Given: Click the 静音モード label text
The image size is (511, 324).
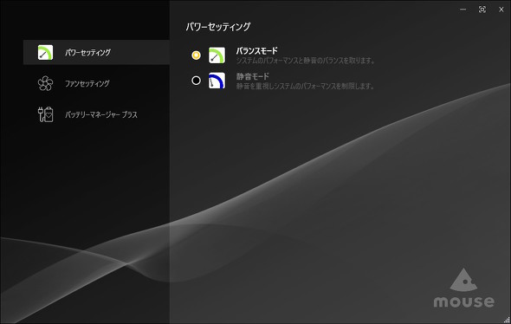Looking at the screenshot, I should pyautogui.click(x=253, y=76).
